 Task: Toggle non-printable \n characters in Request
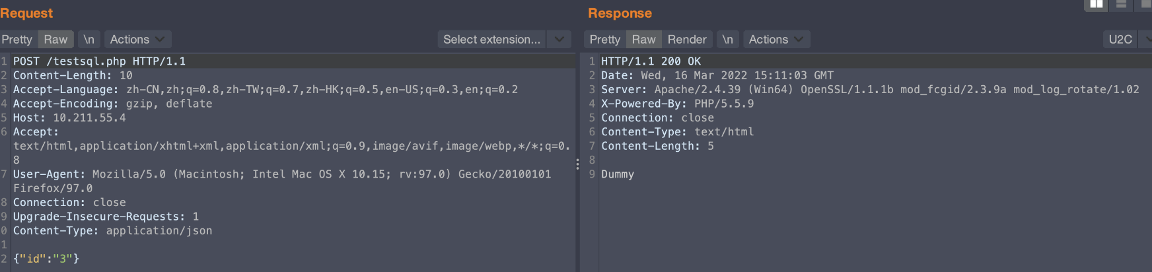click(89, 40)
